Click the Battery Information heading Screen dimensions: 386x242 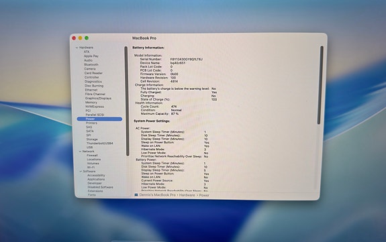tap(148, 48)
